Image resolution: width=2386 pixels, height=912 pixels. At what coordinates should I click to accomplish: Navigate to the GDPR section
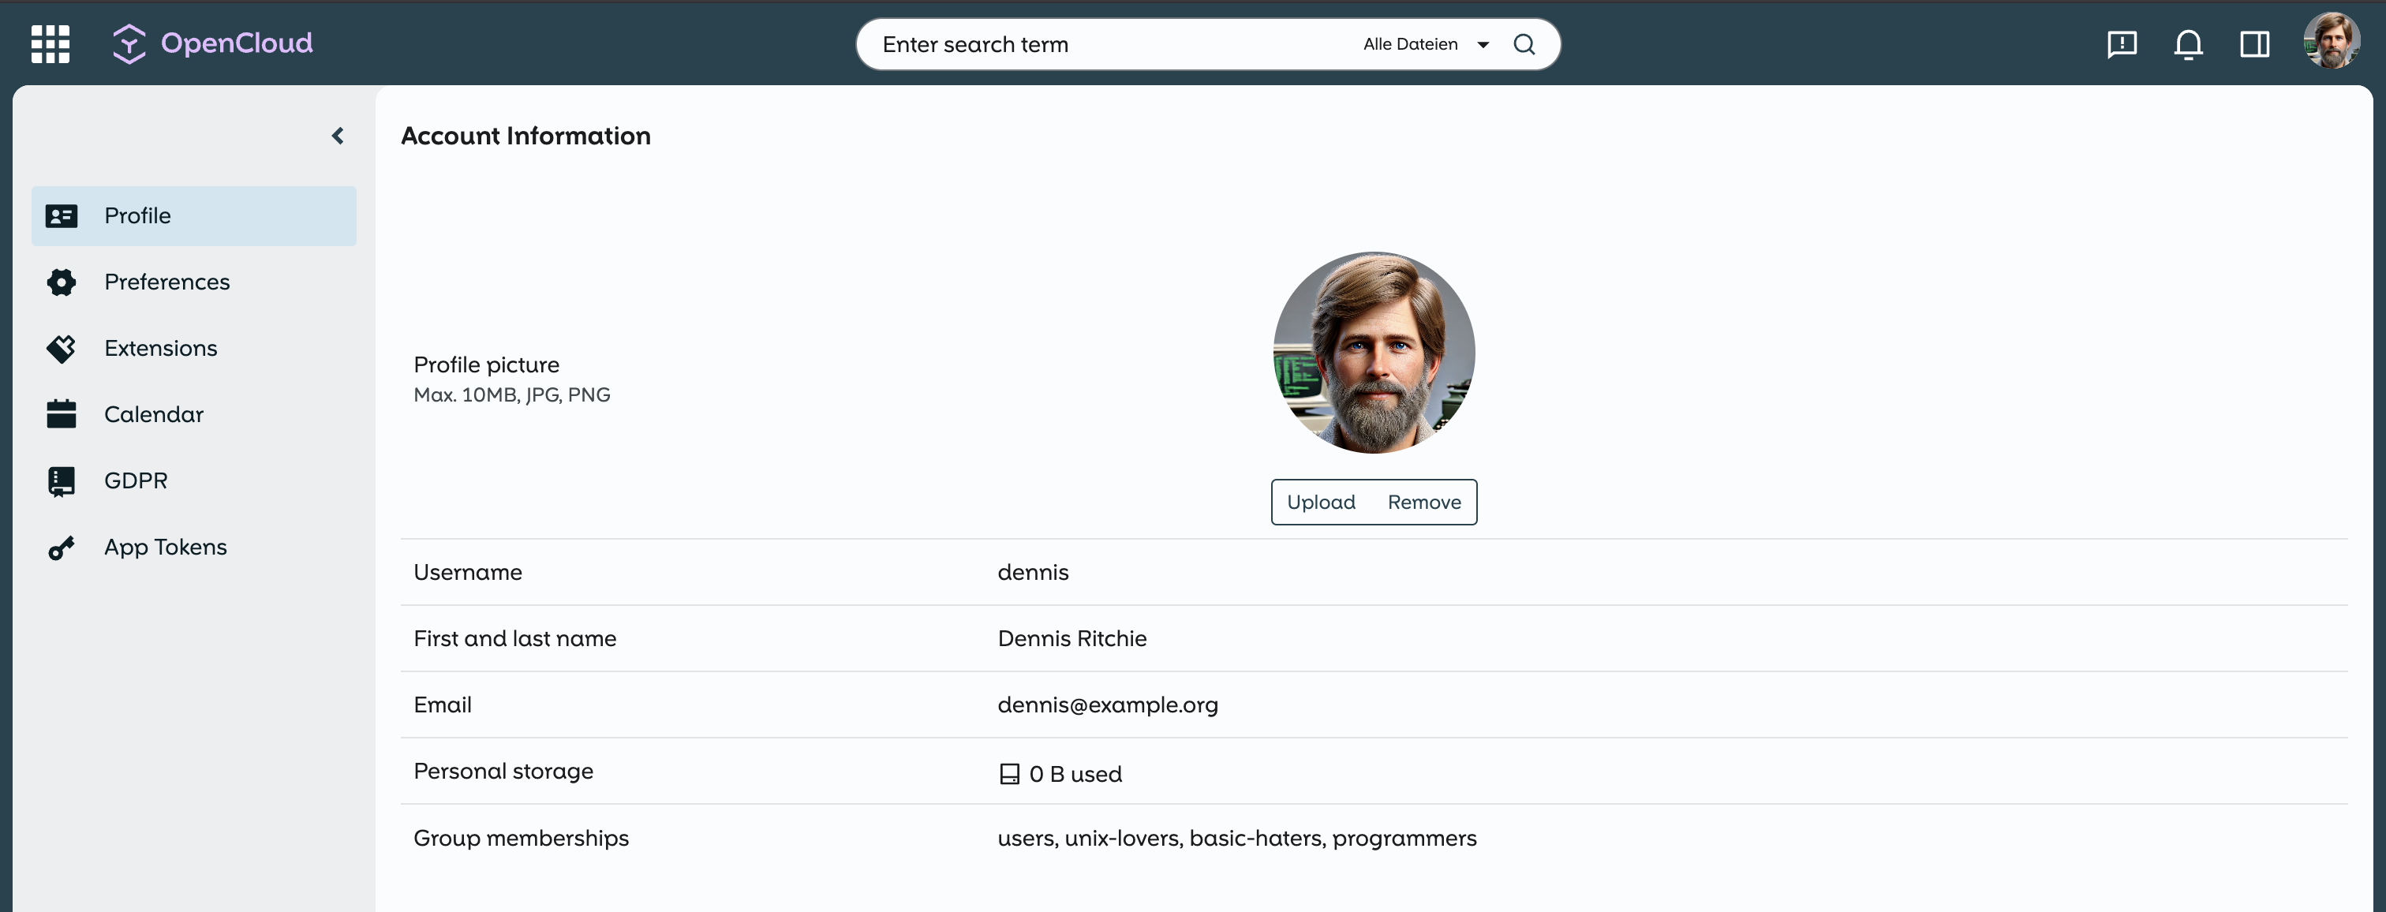point(135,480)
